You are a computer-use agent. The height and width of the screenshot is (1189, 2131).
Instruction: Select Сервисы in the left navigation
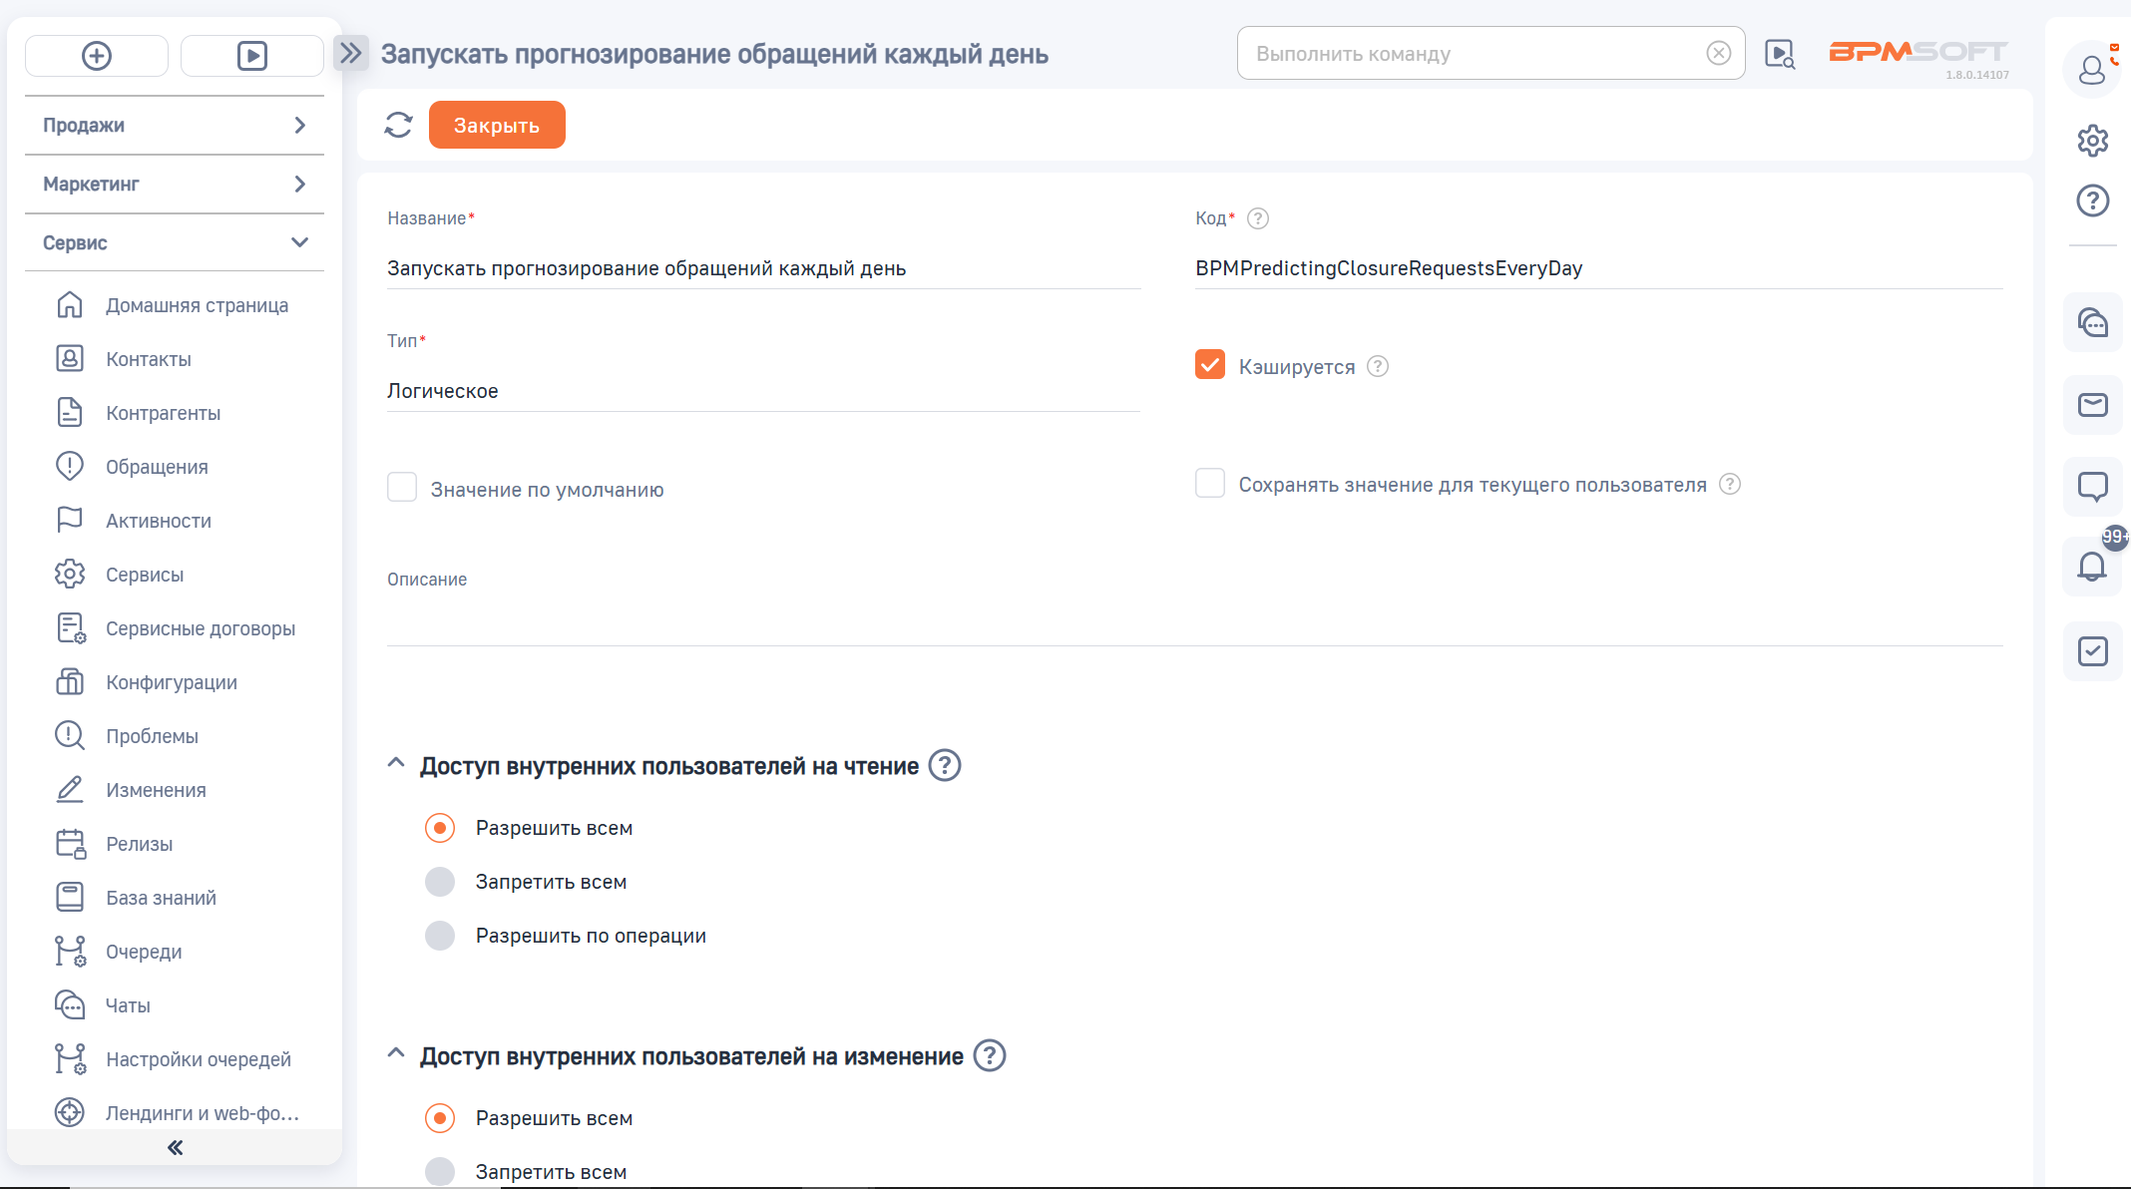[x=145, y=575]
